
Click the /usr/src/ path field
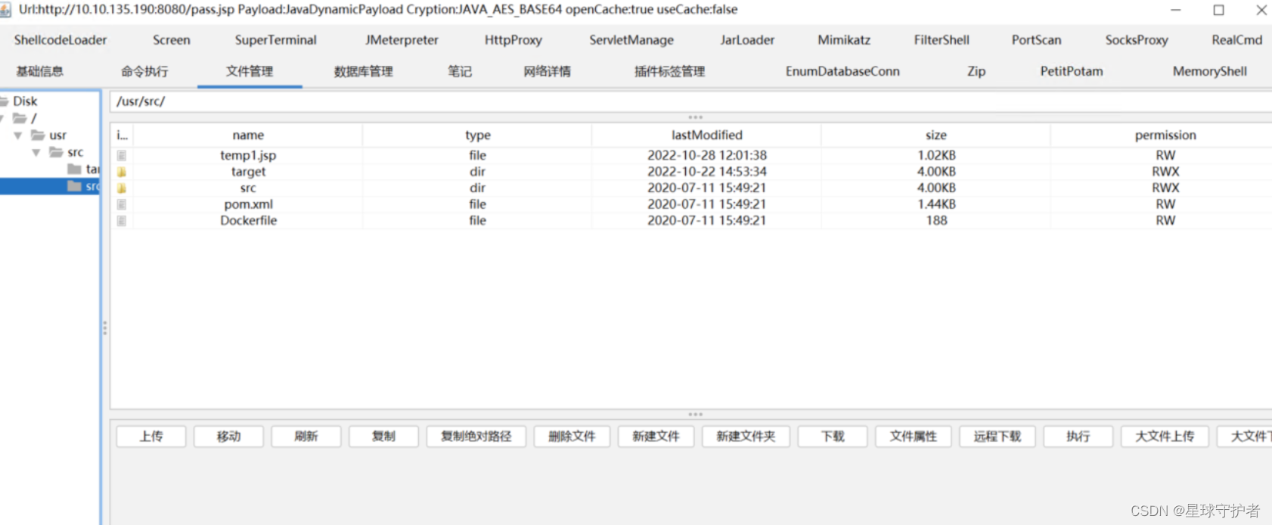(x=691, y=101)
